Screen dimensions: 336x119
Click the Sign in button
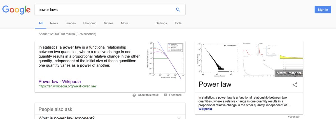click(323, 10)
